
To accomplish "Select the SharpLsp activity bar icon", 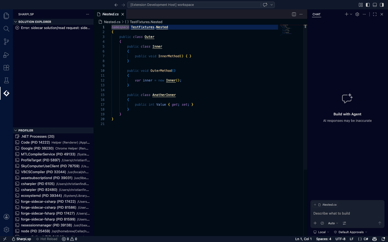I will 6,93.
